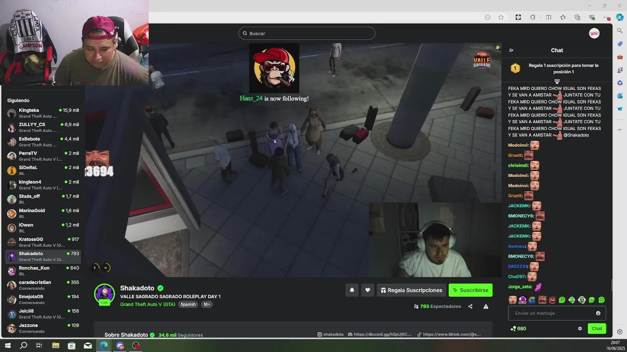Viewport: 627px width, 352px height.
Task: Open Jeicii8 channel in the sidebar
Action: click(x=43, y=314)
